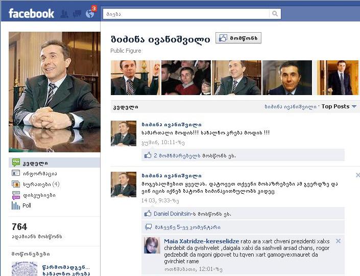Click the comment bubble icon
The height and width of the screenshot is (276, 360).
[149, 227]
